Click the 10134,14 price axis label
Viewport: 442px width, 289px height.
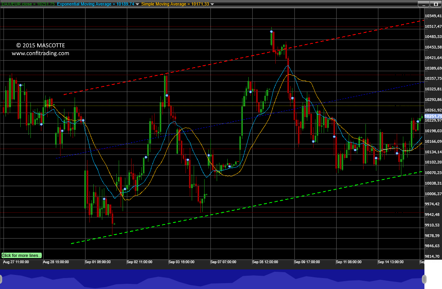click(433, 152)
